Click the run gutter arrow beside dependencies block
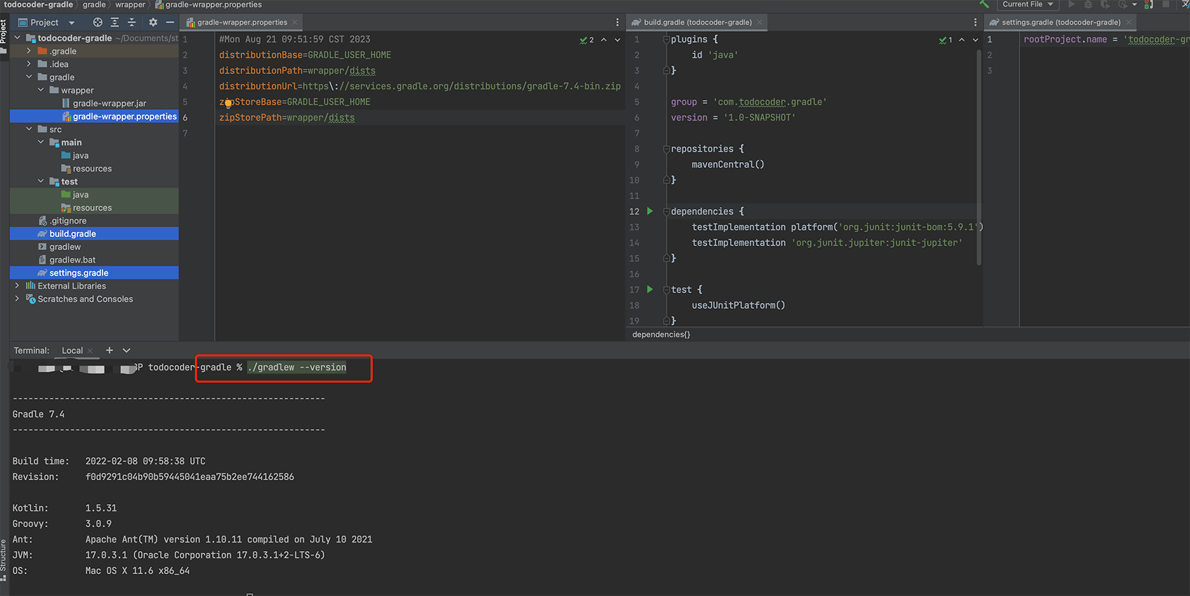This screenshot has width=1190, height=596. click(650, 212)
